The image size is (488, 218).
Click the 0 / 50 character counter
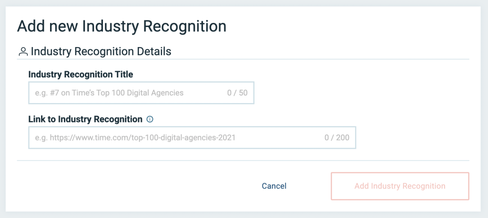tap(237, 93)
